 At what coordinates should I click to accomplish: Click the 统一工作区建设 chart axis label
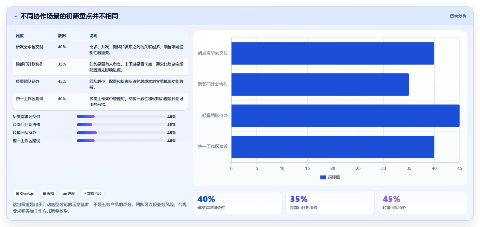(x=213, y=147)
